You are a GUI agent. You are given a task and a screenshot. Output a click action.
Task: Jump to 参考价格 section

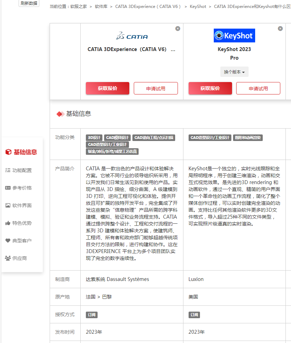point(22,188)
